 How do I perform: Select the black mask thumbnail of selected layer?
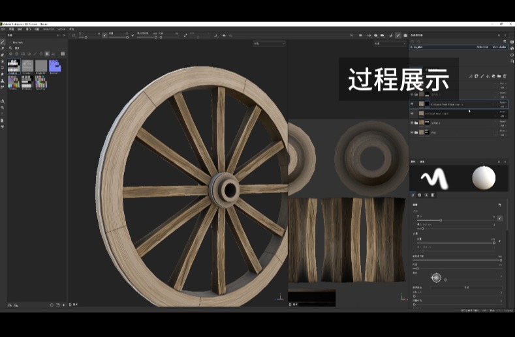click(428, 104)
